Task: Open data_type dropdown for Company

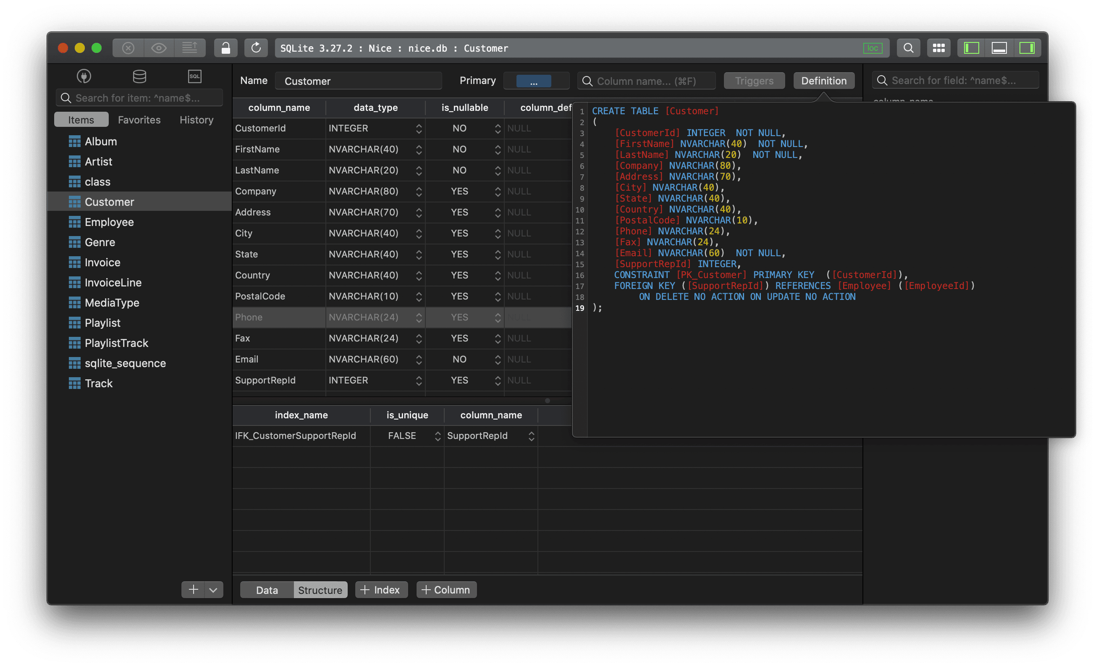Action: (419, 192)
